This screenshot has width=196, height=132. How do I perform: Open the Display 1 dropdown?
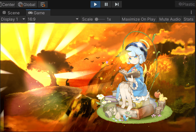[13, 19]
